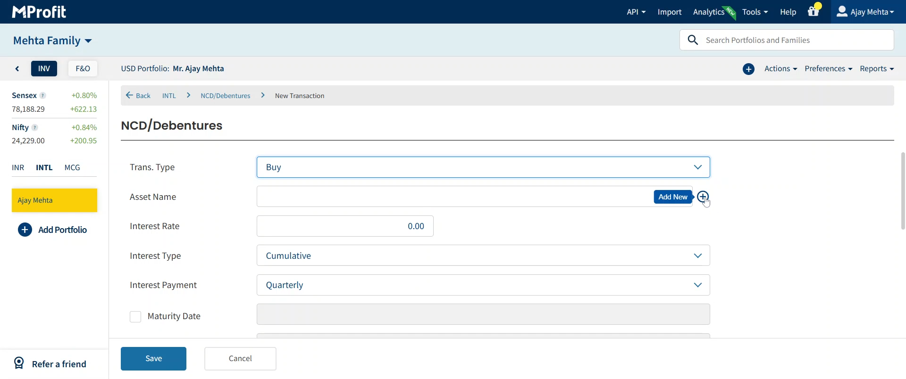Image resolution: width=906 pixels, height=379 pixels.
Task: Click the Add Portfolio plus icon
Action: [25, 230]
